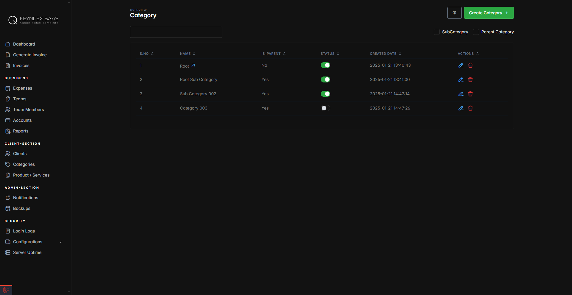This screenshot has height=295, width=572.
Task: Disable the status toggle for Root
Action: click(x=325, y=65)
